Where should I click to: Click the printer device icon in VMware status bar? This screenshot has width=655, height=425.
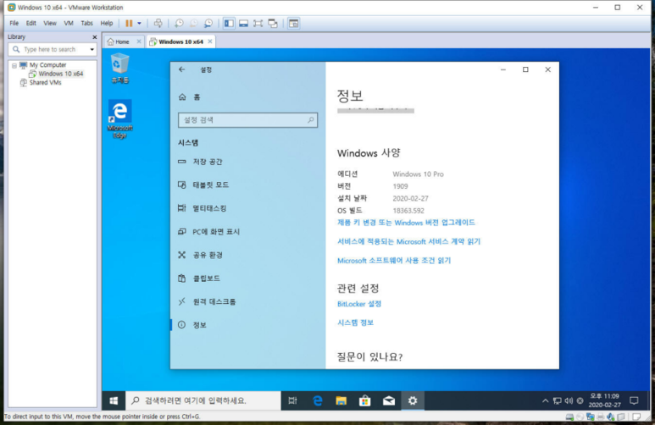coord(600,417)
